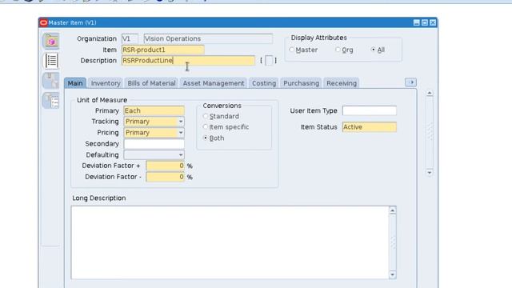
Task: Click Long Description scrollbar down arrow
Action: coord(393,275)
